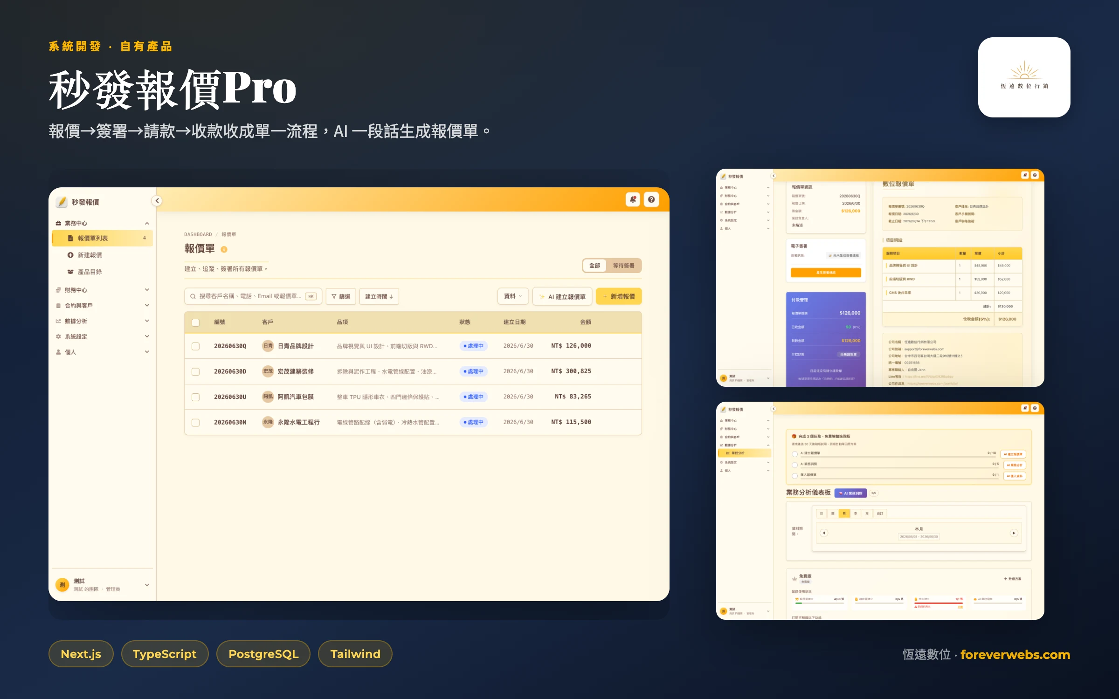Click the gear icon beside 系統設定 in main sidebar
The width and height of the screenshot is (1119, 699).
58,336
